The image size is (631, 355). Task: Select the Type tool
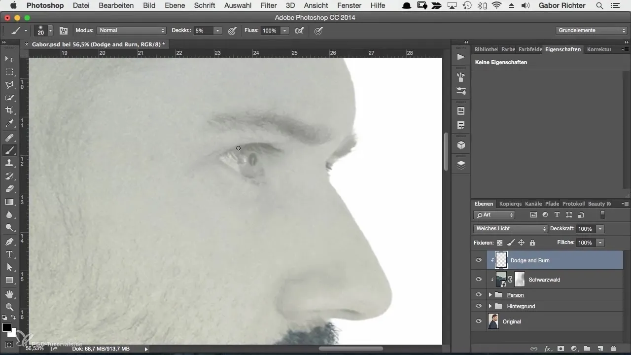[x=9, y=254]
